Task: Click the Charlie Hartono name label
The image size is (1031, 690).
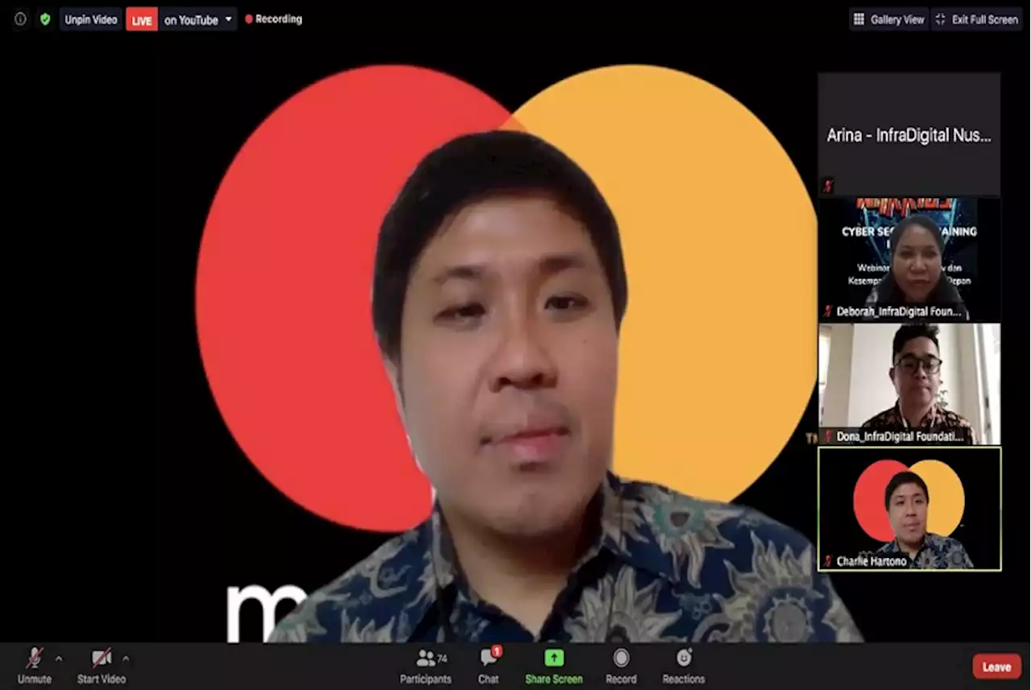Action: (x=872, y=561)
